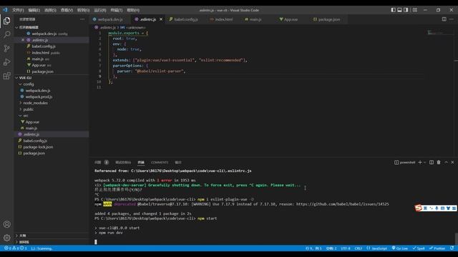Create a new terminal with plus icon
Image resolution: width=458 pixels, height=257 pixels.
[x=420, y=162]
